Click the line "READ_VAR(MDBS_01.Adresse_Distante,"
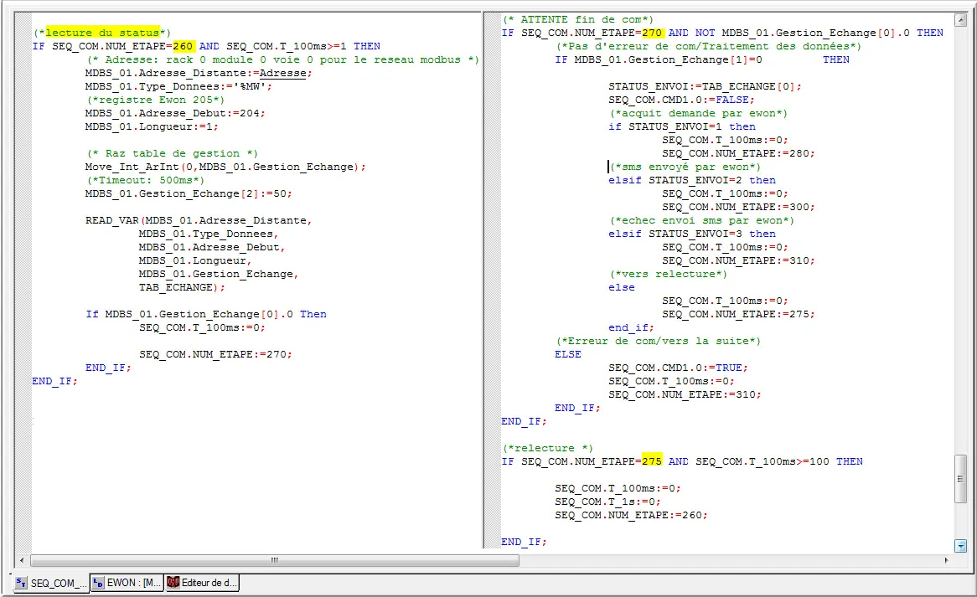977x597 pixels. coord(199,220)
